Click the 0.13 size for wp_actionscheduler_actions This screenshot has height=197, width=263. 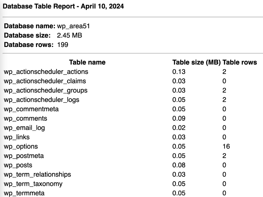coord(179,72)
